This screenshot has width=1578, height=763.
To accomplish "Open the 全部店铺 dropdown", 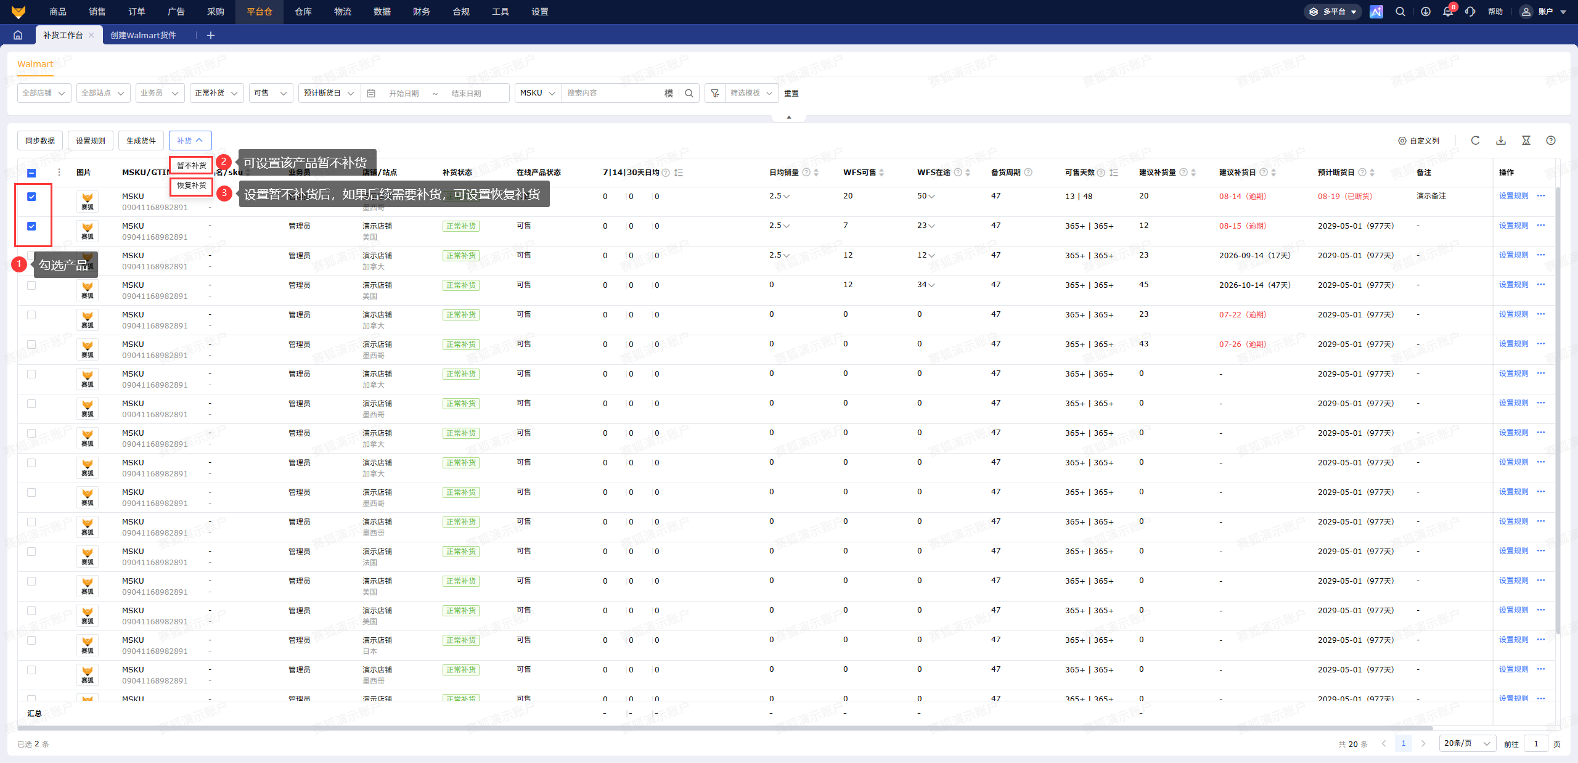I will pos(44,93).
